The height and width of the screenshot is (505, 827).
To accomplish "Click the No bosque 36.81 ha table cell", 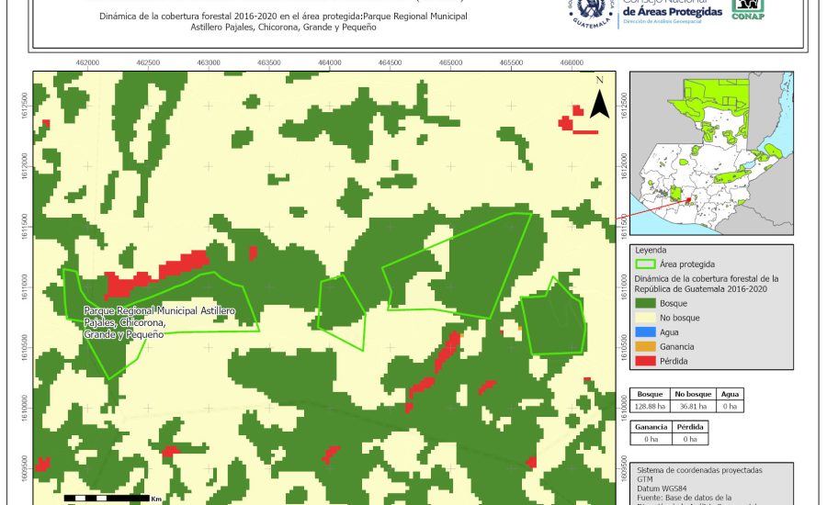I will coord(692,405).
